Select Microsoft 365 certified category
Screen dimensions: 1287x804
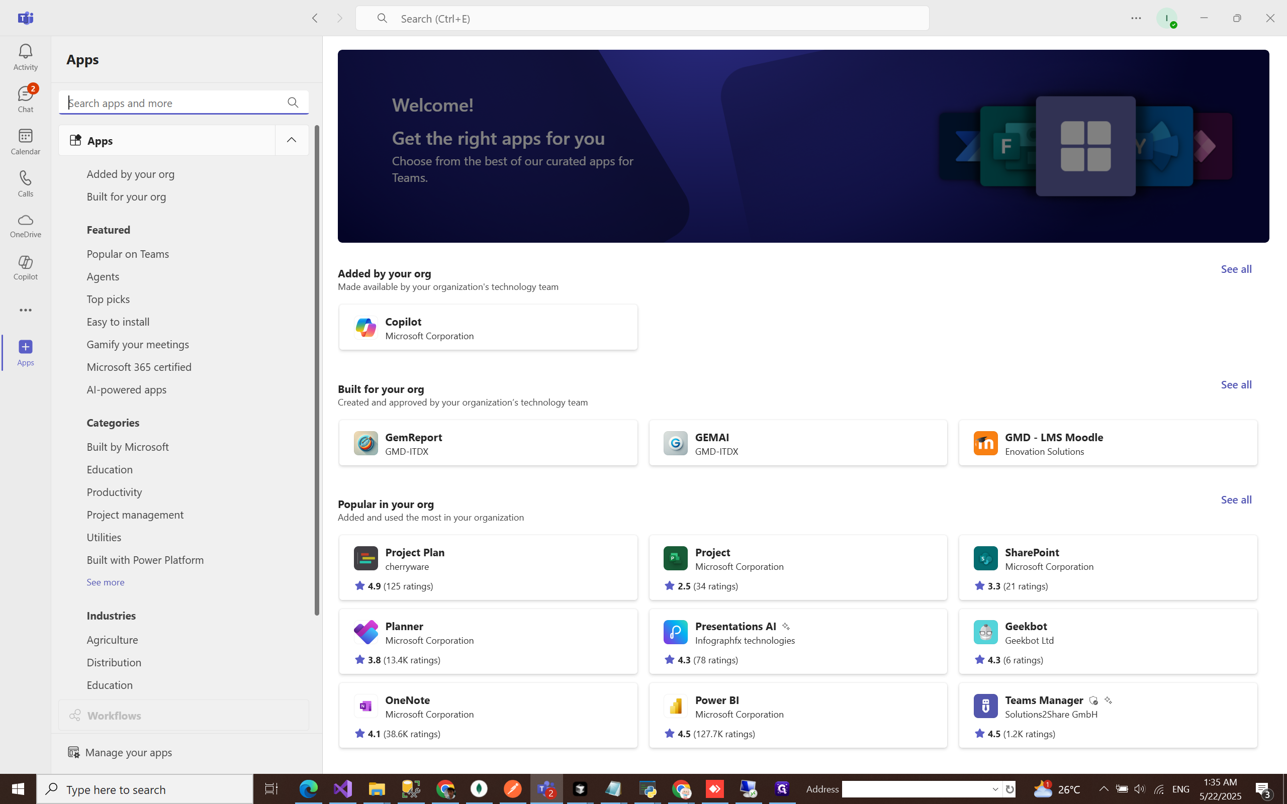click(139, 367)
